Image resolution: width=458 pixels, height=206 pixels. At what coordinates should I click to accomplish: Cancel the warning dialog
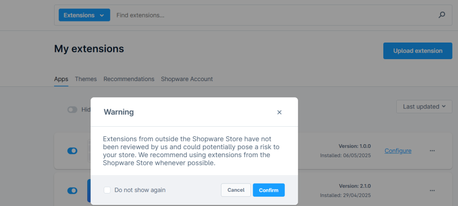pyautogui.click(x=236, y=190)
